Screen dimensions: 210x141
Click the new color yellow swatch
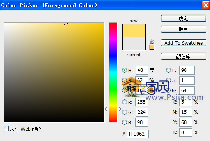pyautogui.click(x=134, y=31)
